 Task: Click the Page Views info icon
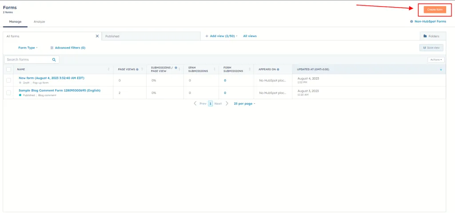[x=137, y=69]
